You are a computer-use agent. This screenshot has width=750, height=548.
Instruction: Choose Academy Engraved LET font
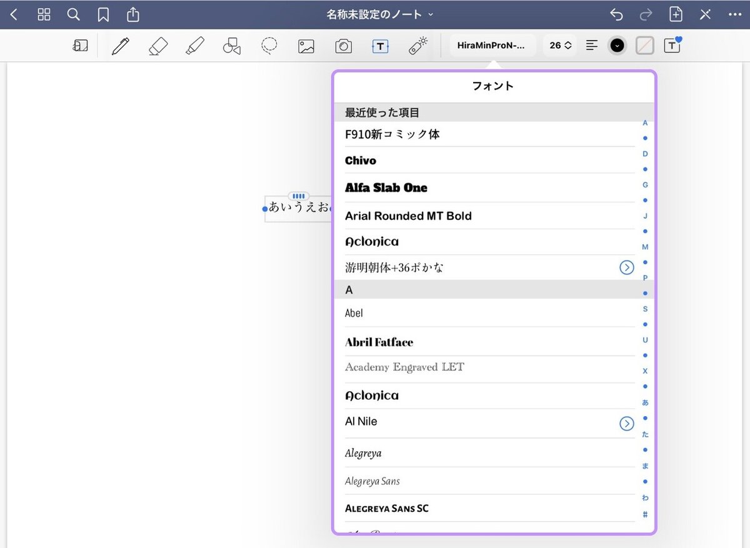pos(490,367)
